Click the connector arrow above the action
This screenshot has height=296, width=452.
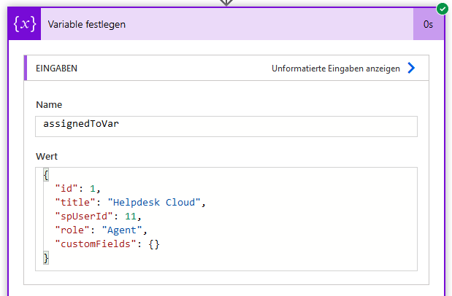tap(226, 3)
